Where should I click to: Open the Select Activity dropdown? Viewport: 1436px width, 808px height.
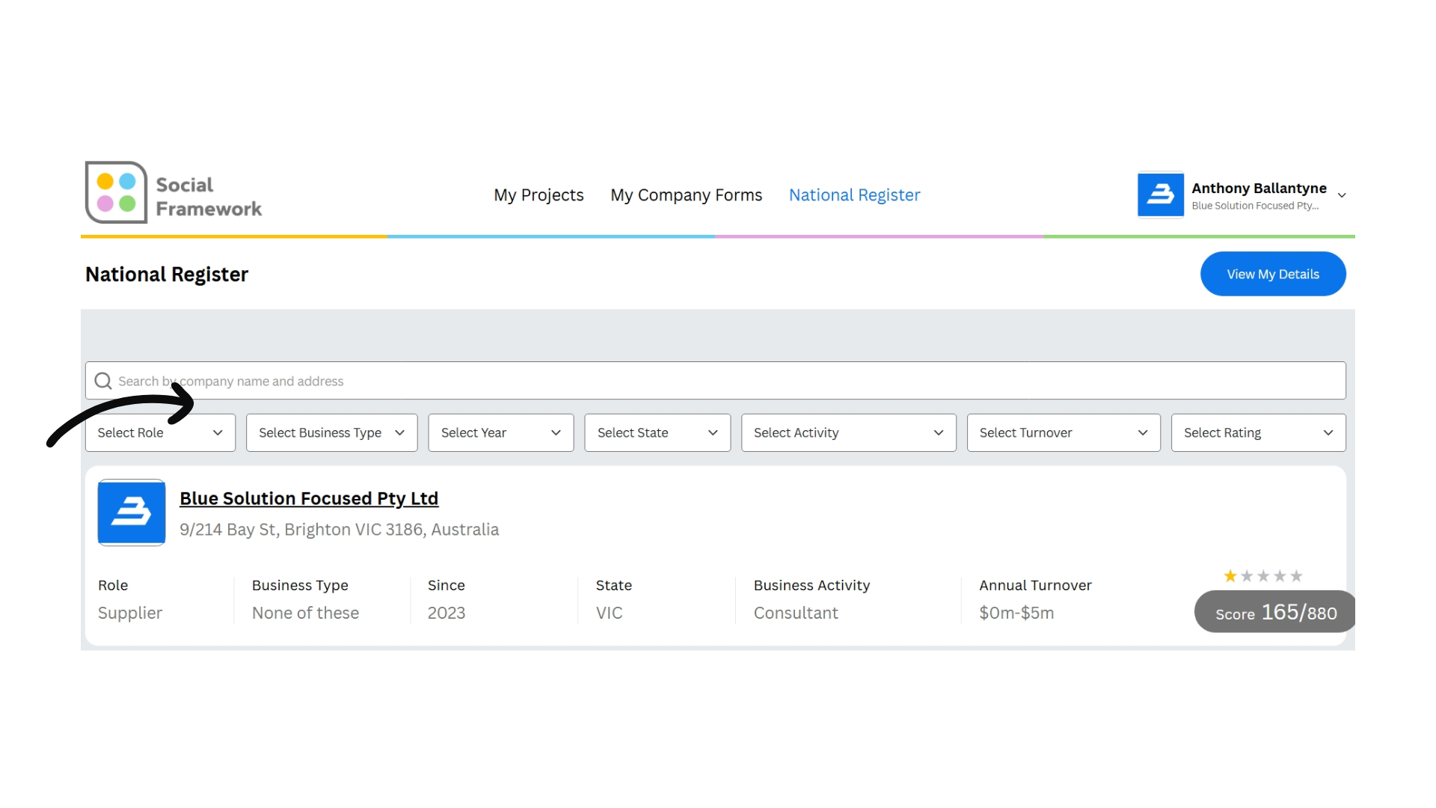pyautogui.click(x=849, y=432)
